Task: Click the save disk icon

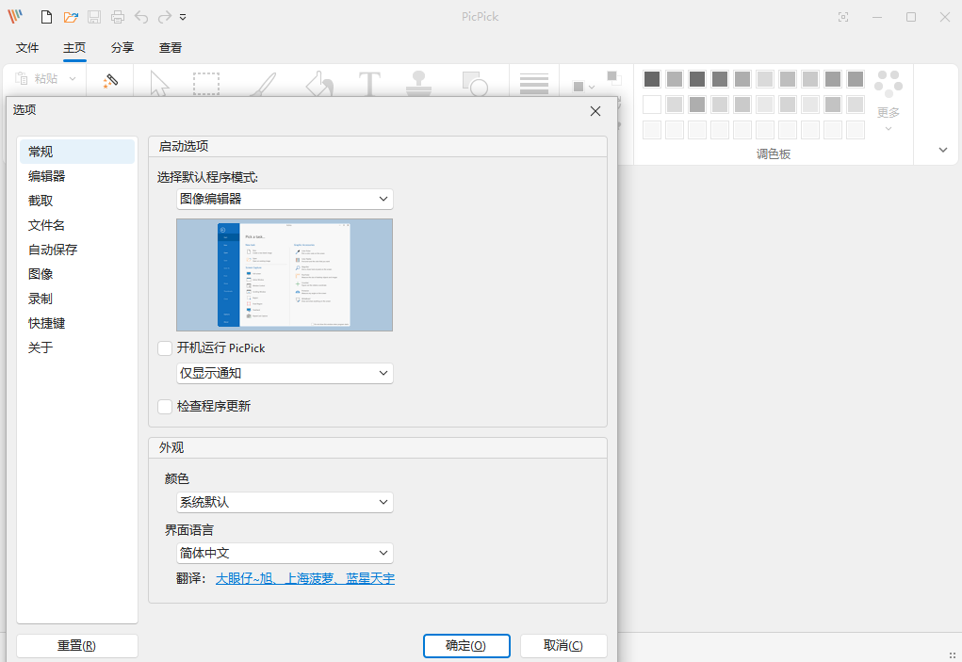Action: 94,17
